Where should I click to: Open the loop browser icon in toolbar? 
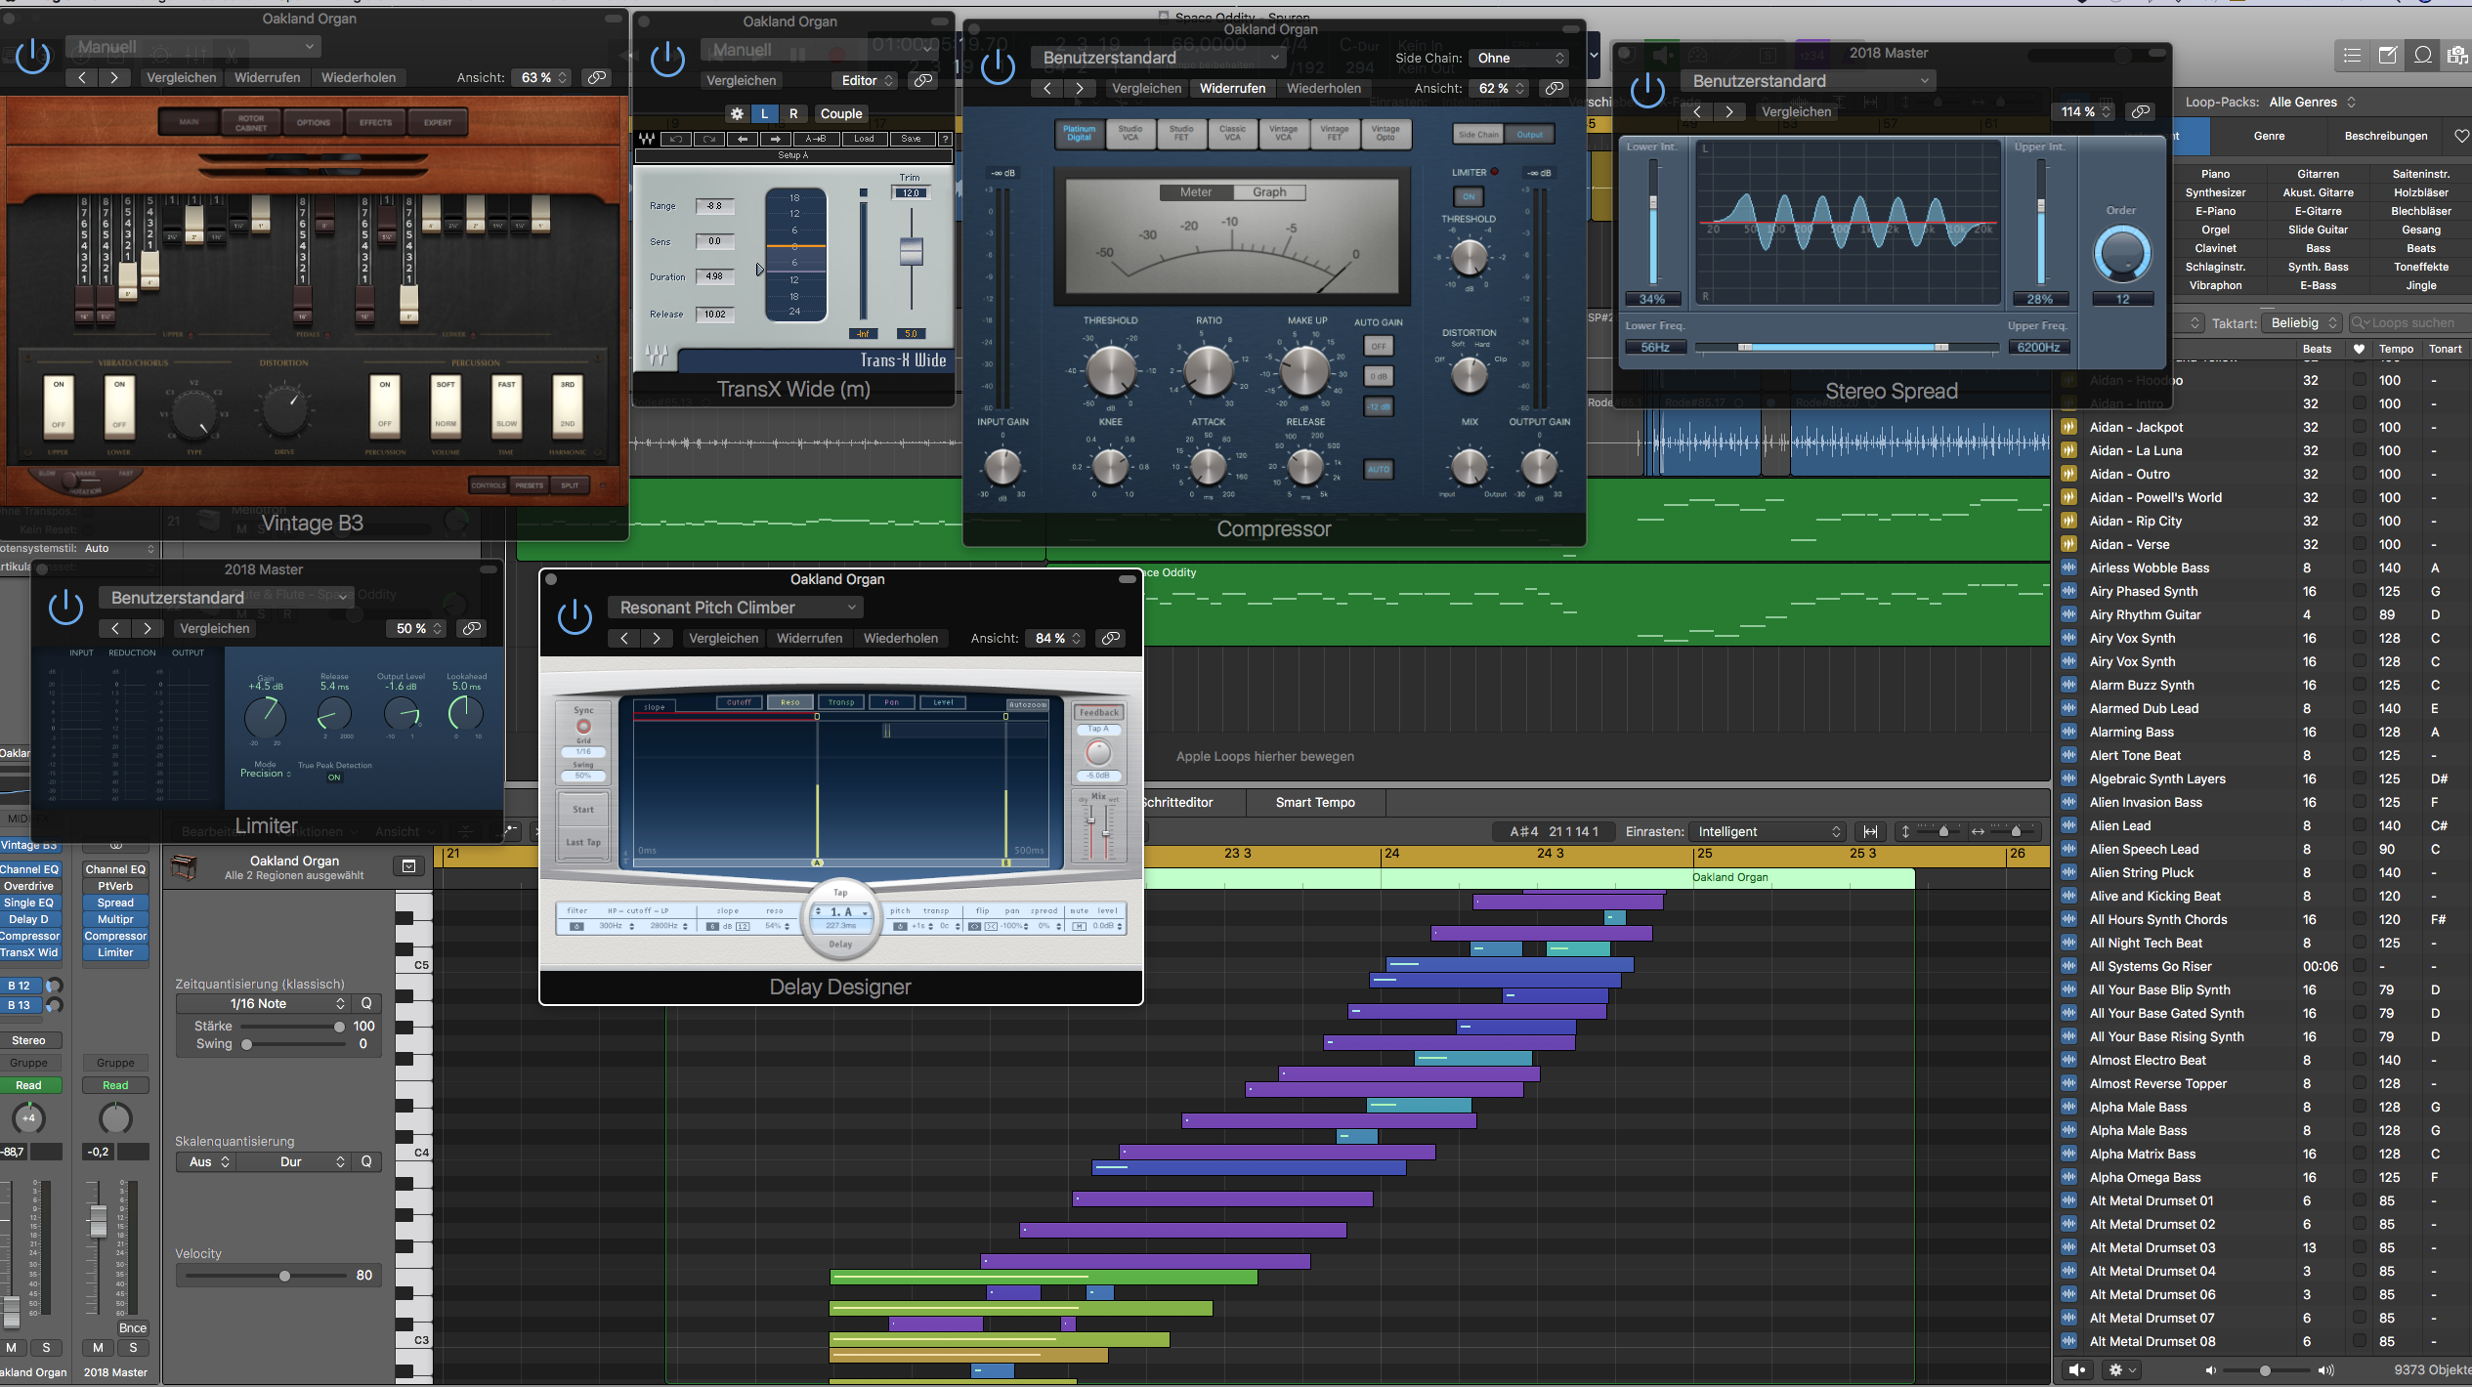pos(2423,55)
